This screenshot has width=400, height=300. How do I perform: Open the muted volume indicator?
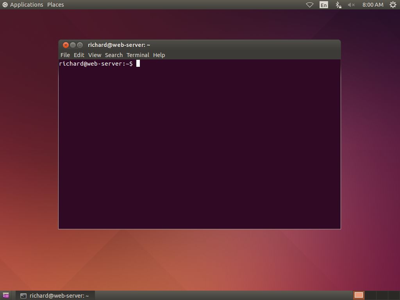(351, 5)
